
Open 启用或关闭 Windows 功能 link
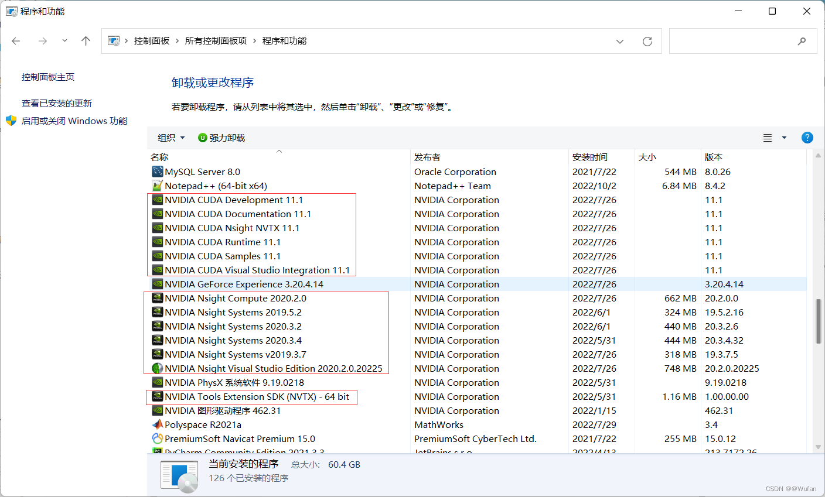point(74,121)
